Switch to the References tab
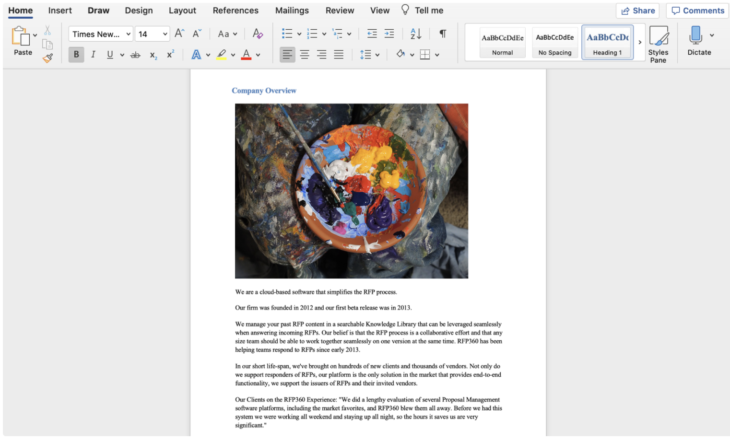 [x=235, y=11]
